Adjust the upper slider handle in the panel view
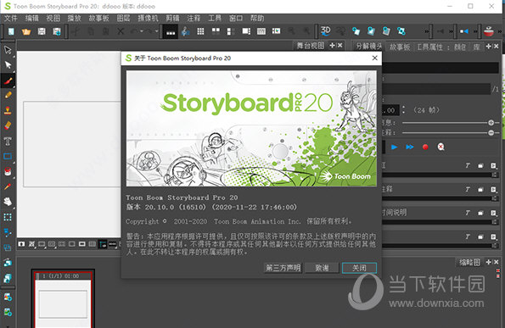 tap(491, 123)
